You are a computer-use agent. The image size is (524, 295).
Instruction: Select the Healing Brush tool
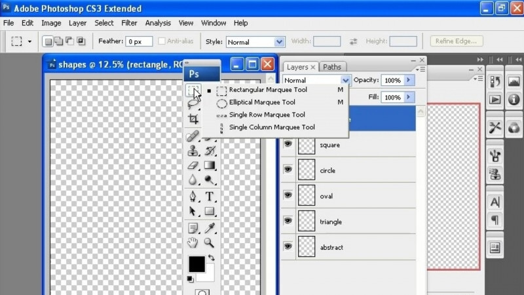coord(193,136)
